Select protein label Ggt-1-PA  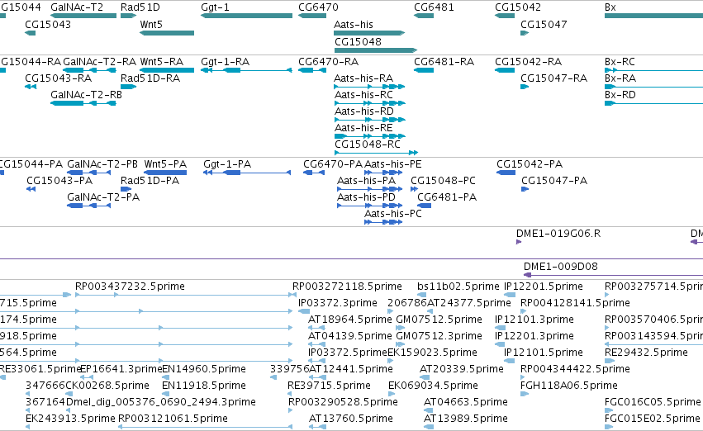click(227, 164)
